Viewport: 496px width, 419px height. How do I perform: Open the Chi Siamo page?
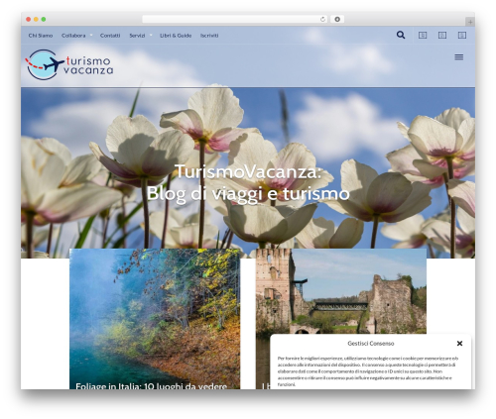[x=41, y=36]
